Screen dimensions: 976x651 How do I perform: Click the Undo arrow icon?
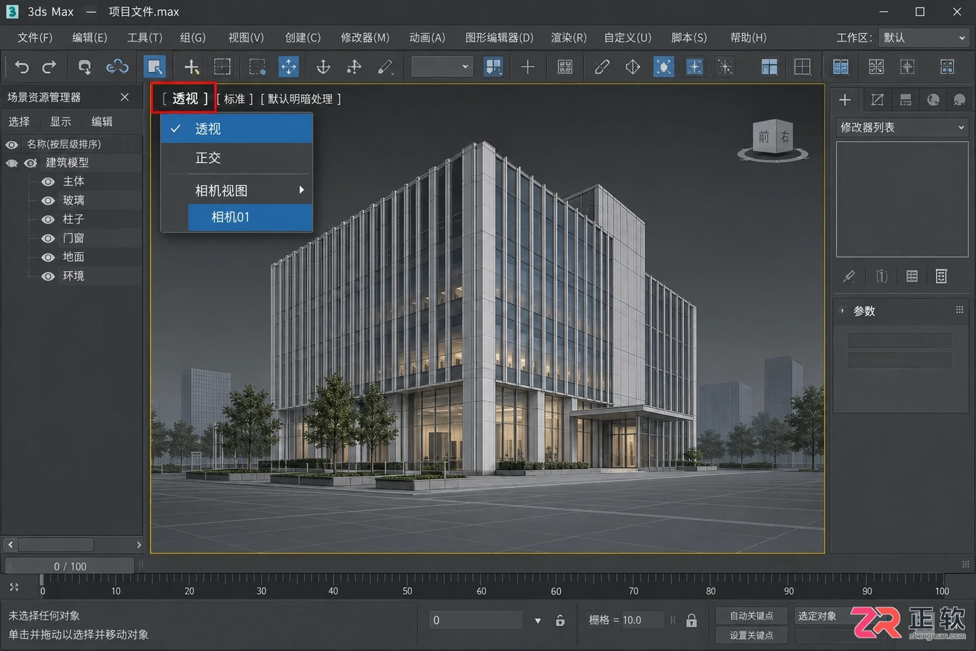(22, 66)
